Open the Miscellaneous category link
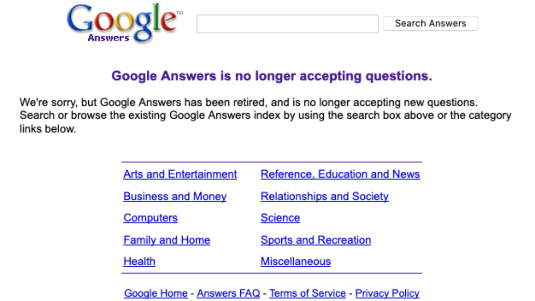Screen dimensions: 535x301 click(296, 261)
